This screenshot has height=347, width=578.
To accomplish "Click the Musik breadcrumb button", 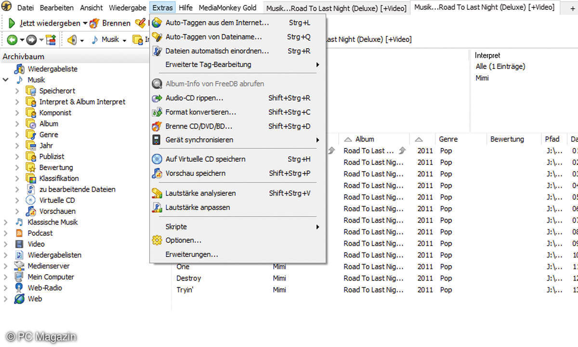I will click(105, 40).
